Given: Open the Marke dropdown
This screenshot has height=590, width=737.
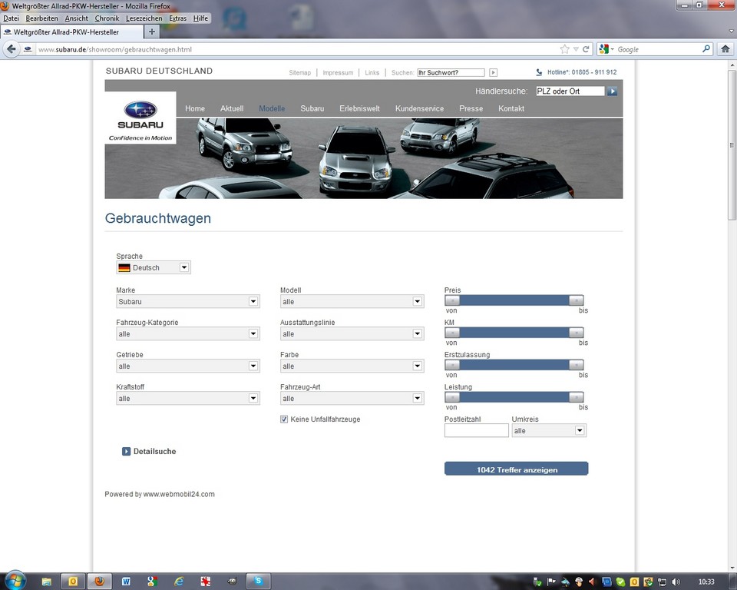Looking at the screenshot, I should click(188, 302).
